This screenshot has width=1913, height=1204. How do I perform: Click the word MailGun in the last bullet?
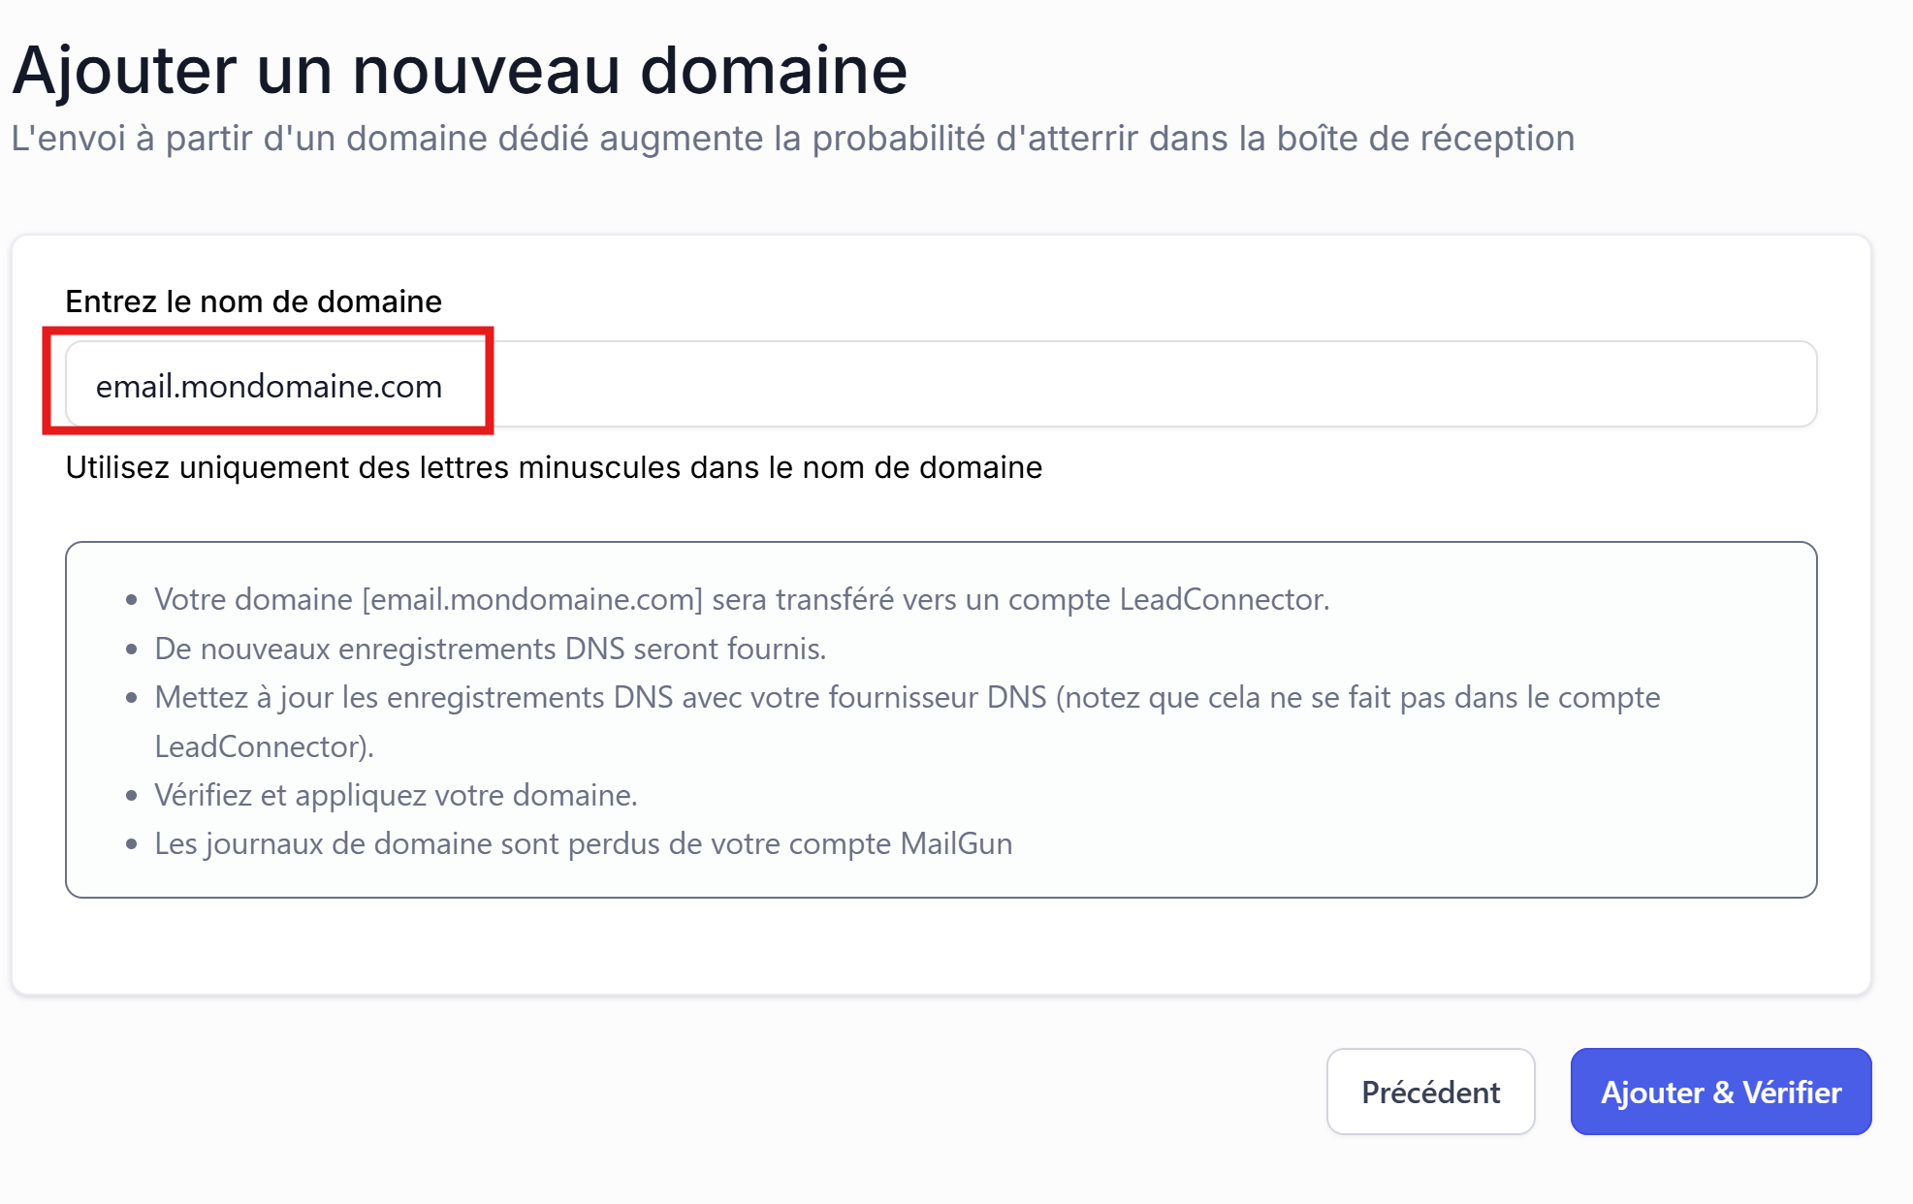click(x=956, y=843)
